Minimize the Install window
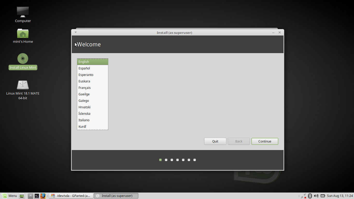The height and width of the screenshot is (199, 354). (x=273, y=33)
